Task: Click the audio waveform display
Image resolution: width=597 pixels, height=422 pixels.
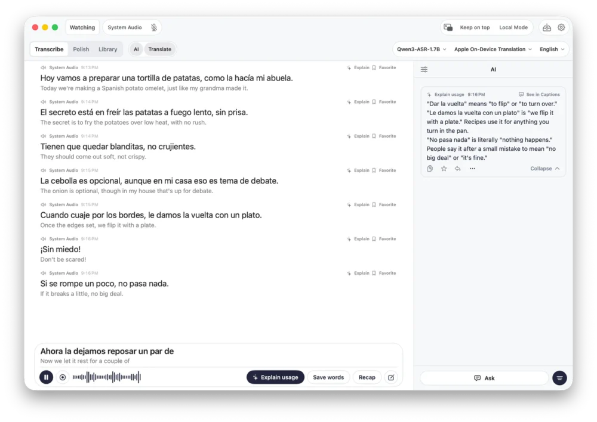Action: click(x=107, y=377)
